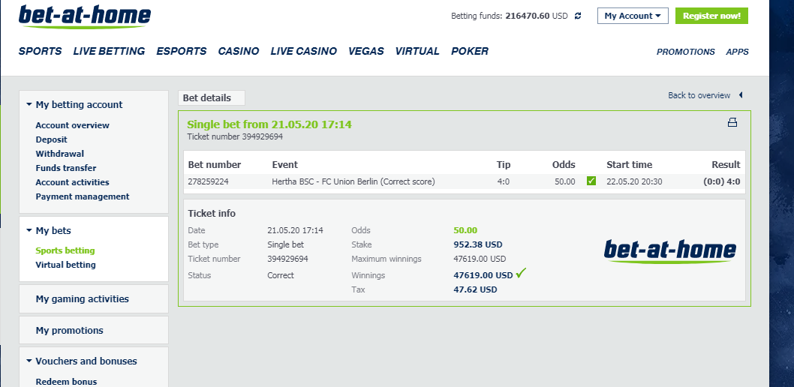Click the Register now! button
Viewport: 794px width, 387px height.
pyautogui.click(x=711, y=16)
